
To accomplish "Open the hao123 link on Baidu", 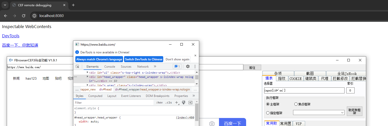I will pyautogui.click(x=31, y=78).
